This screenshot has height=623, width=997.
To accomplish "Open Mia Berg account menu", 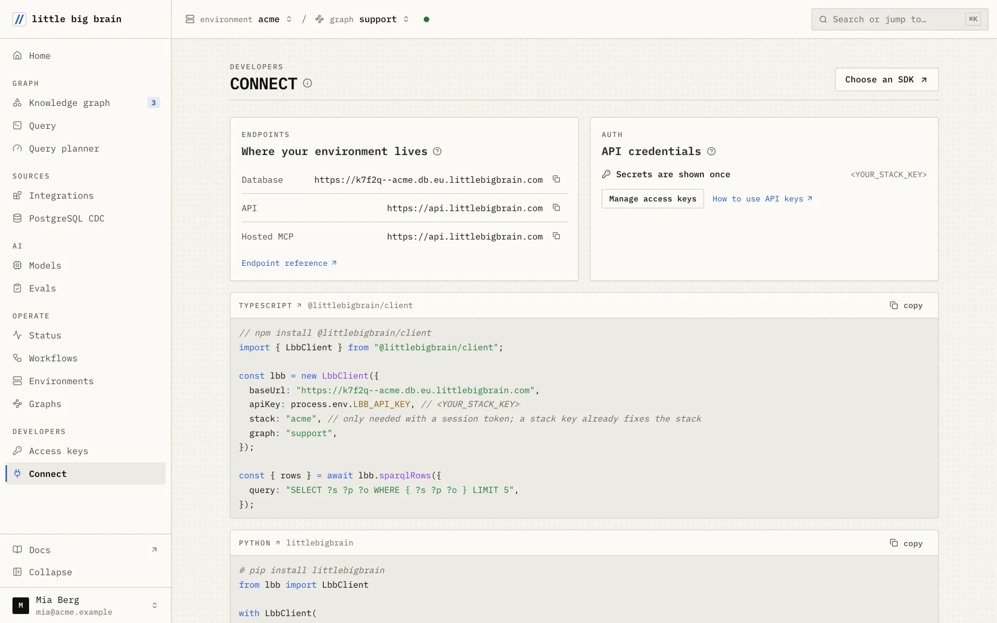I will 85,606.
